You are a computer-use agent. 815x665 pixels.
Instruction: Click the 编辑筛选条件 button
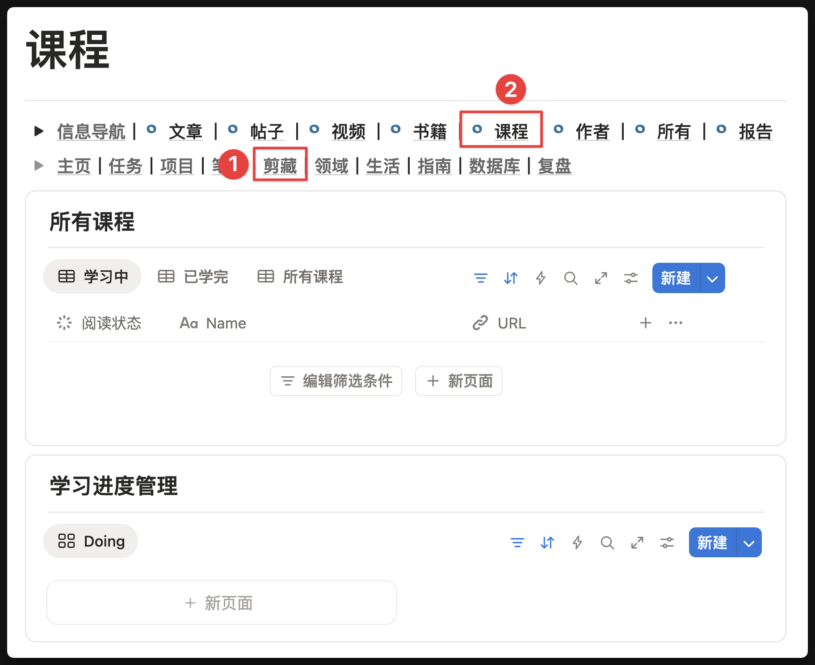336,381
